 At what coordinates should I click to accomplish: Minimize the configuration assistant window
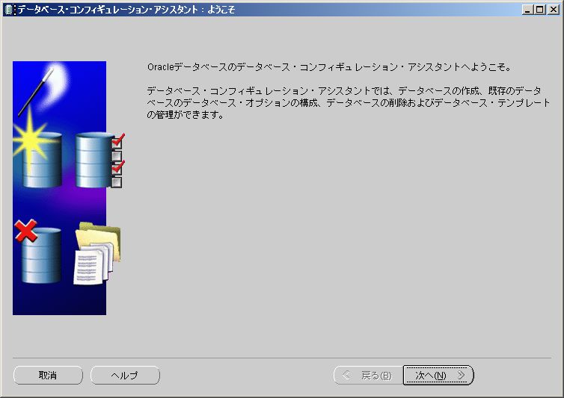(527, 10)
